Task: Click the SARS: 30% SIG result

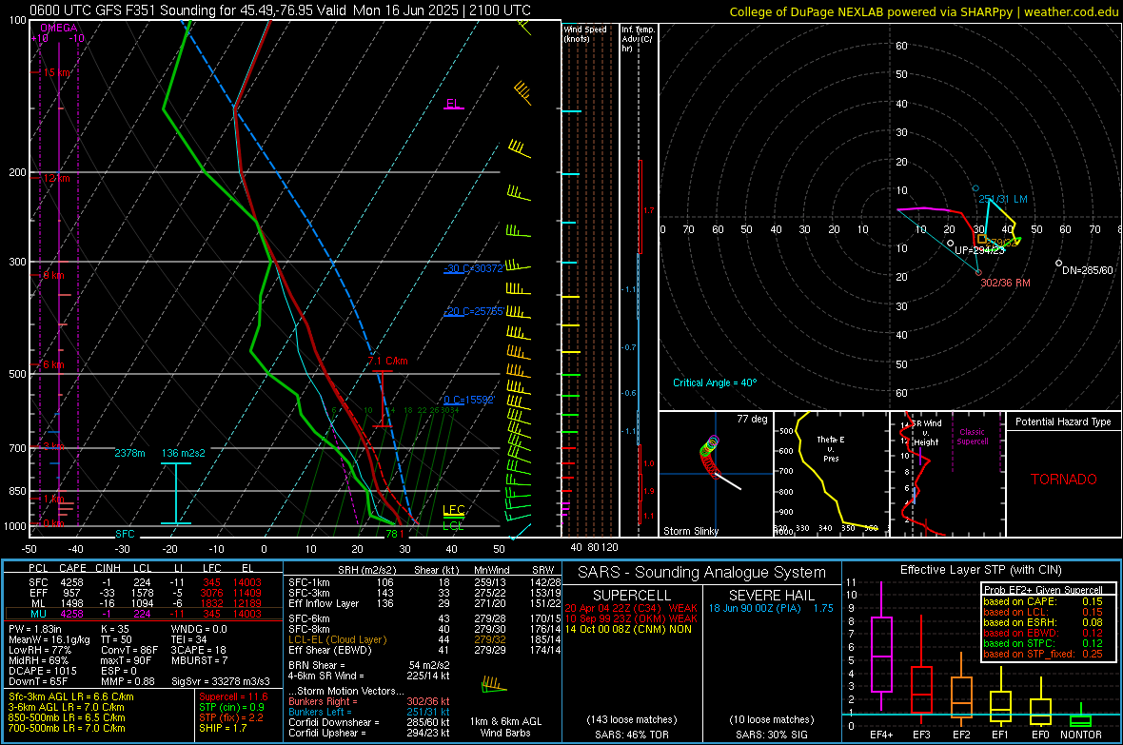Action: point(771,735)
